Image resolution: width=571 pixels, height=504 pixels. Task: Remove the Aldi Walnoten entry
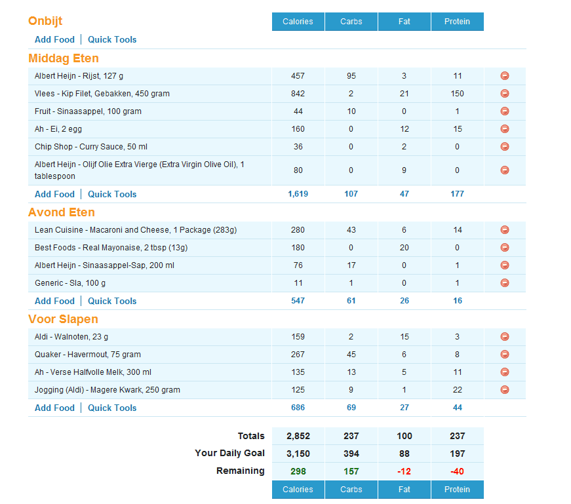[x=504, y=337]
